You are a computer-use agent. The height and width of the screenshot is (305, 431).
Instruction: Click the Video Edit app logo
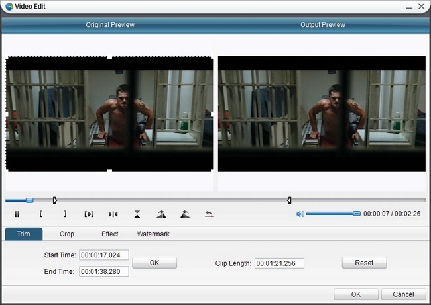click(9, 6)
